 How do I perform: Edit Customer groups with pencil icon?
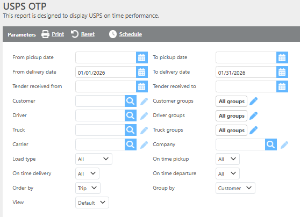(254, 101)
